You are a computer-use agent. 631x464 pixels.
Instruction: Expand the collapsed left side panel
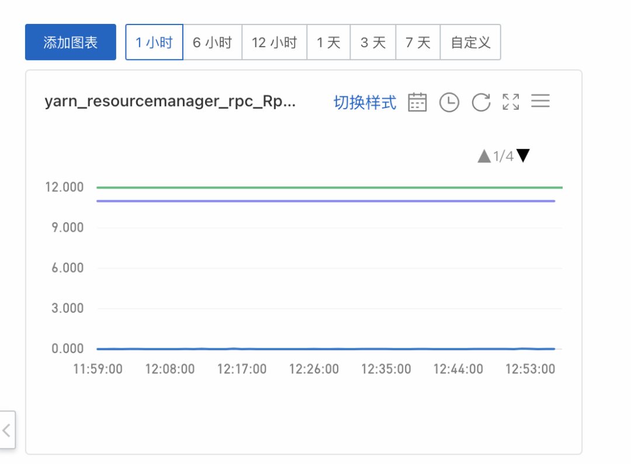point(7,431)
